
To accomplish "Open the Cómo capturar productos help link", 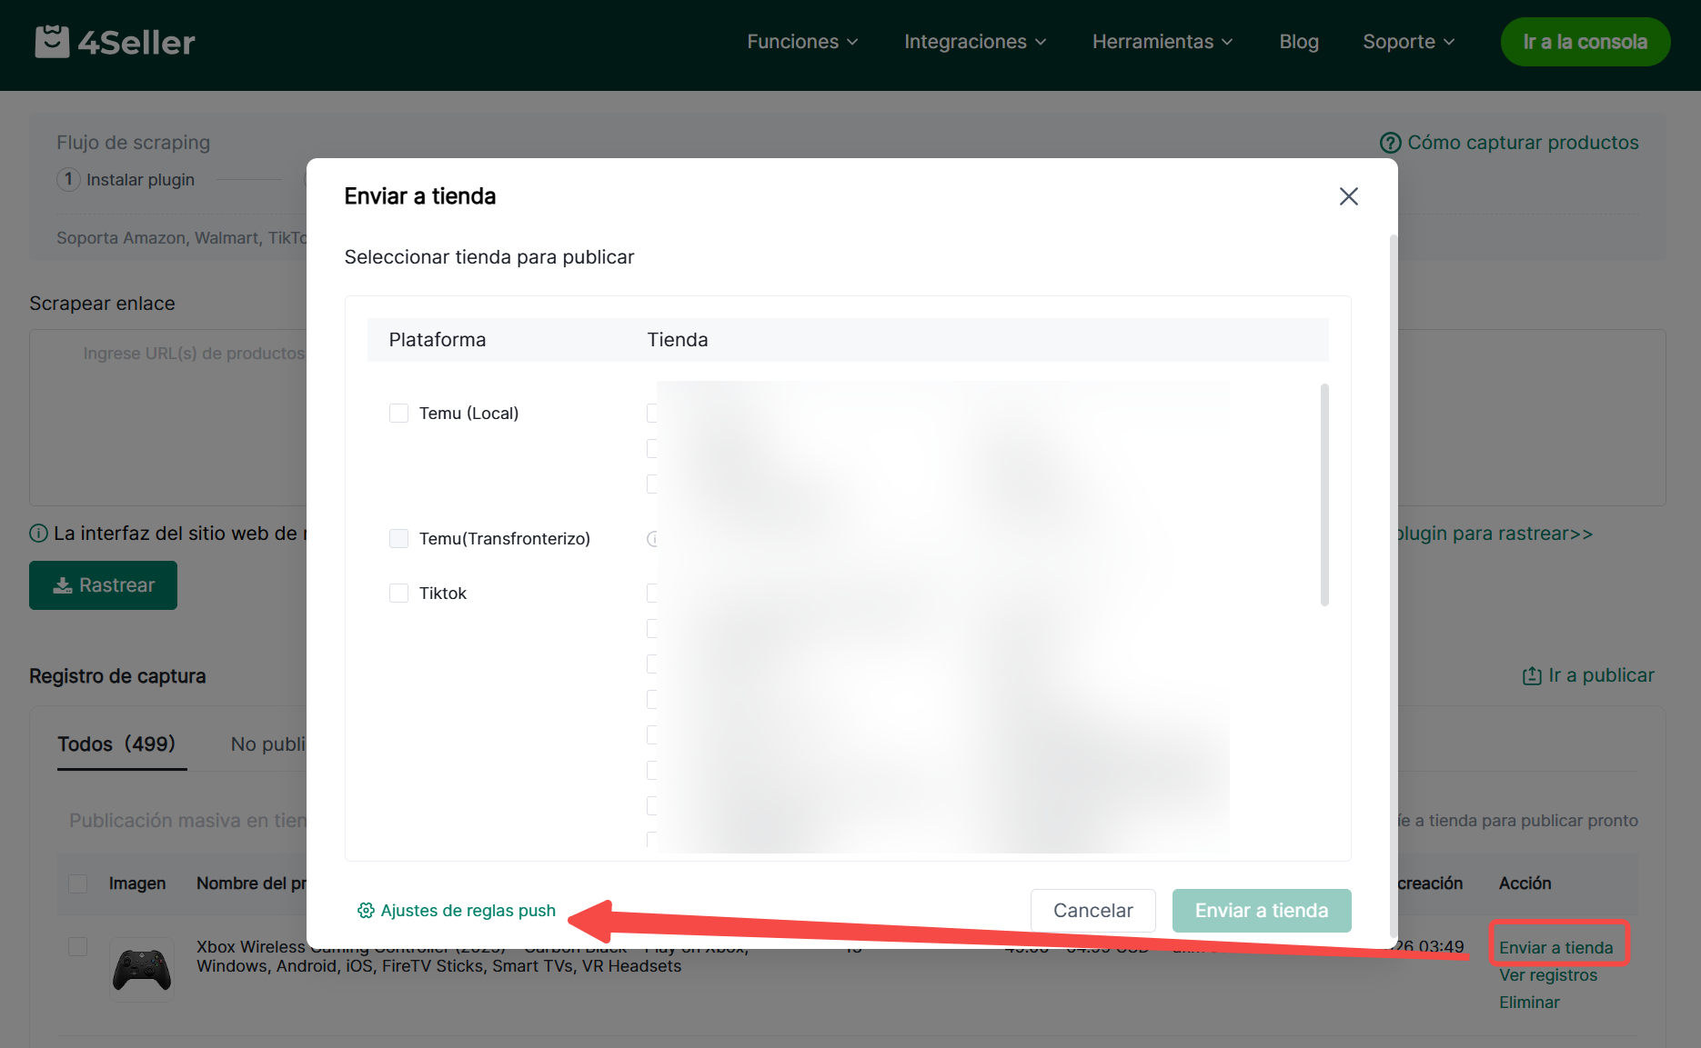I will (1524, 143).
